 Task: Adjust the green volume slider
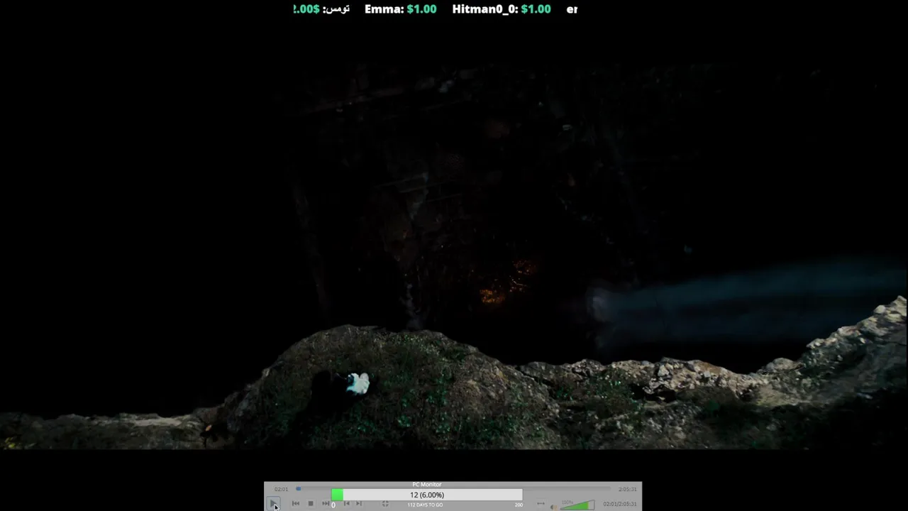point(577,505)
